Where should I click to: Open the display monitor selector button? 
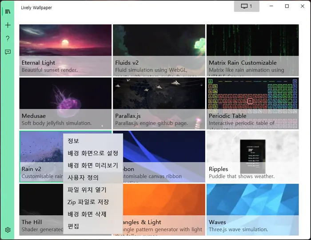coord(247,6)
